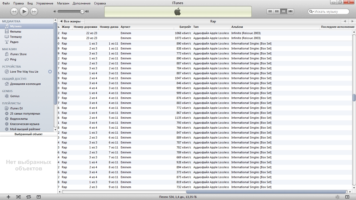Switch to the Cover Flow view
Image resolution: width=356 pixels, height=200 pixels.
pyautogui.click(x=290, y=11)
